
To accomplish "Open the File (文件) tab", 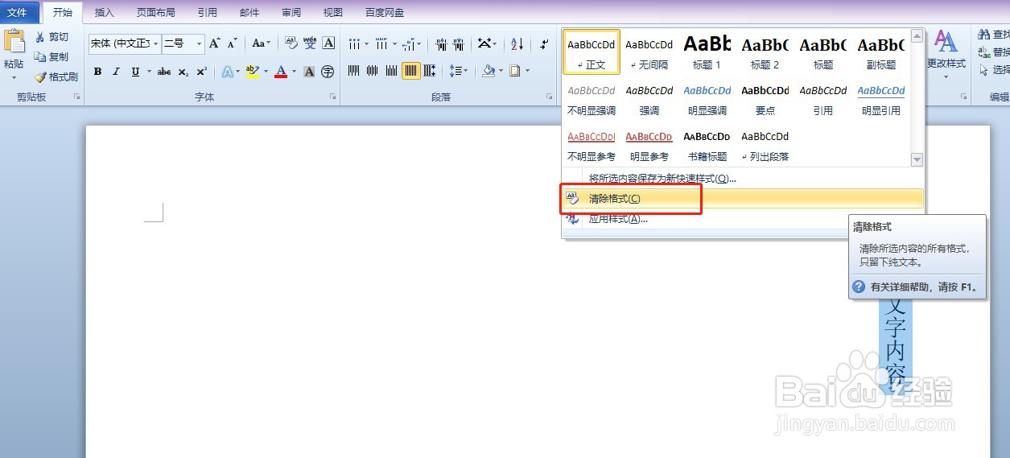I will point(18,13).
